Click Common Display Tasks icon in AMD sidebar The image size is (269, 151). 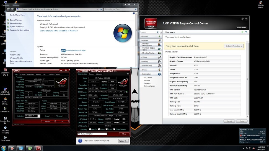159,49
